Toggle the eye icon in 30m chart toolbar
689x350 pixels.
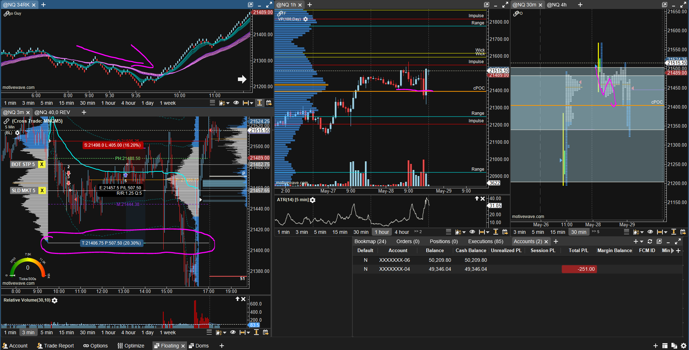pyautogui.click(x=650, y=232)
